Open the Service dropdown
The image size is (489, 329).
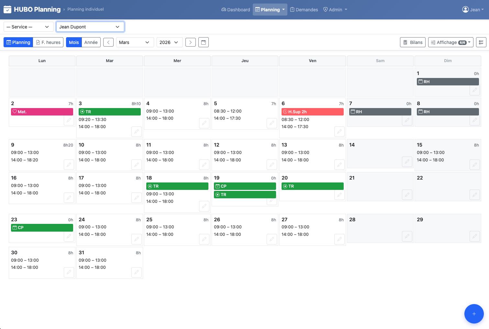click(x=28, y=27)
